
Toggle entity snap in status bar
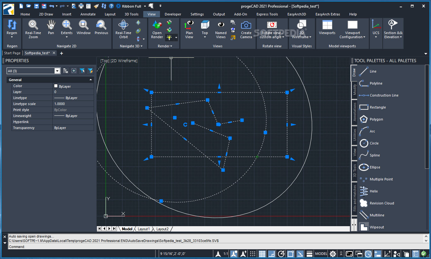[291, 254]
